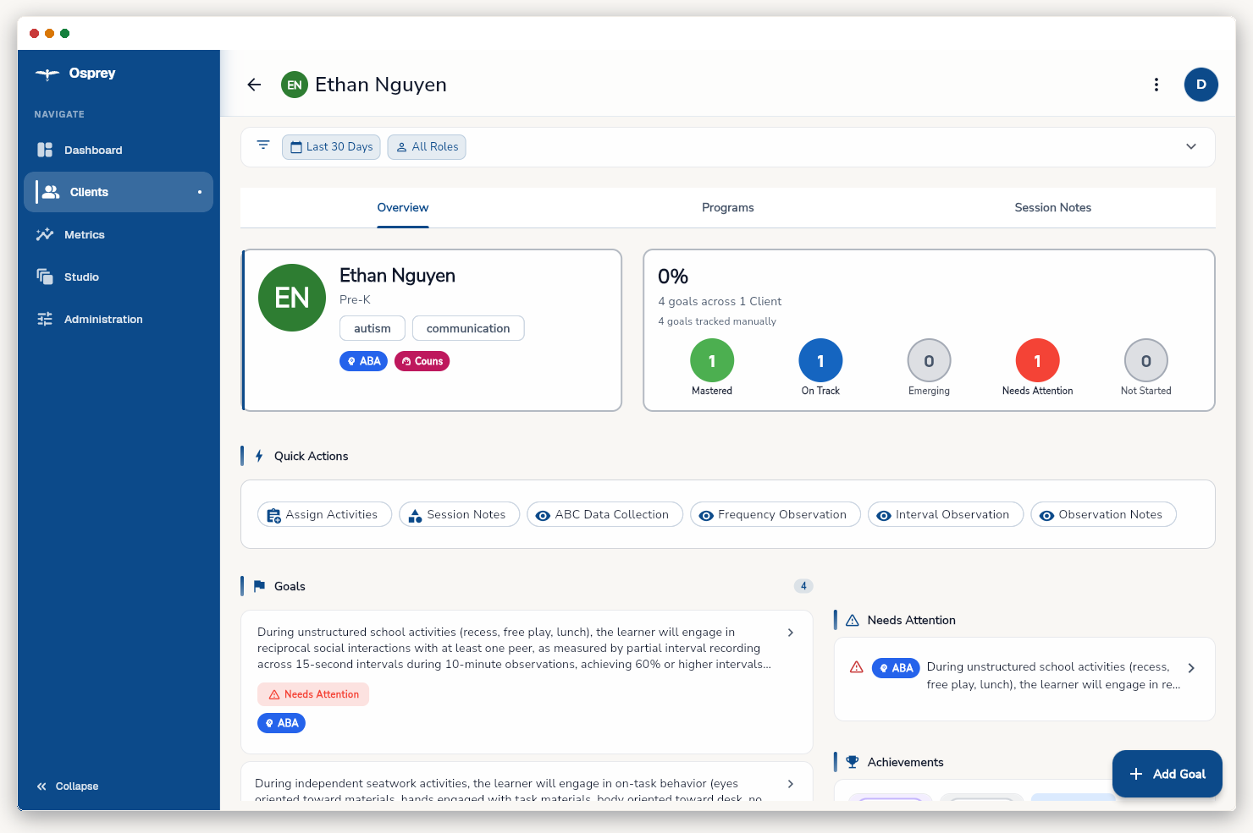Click the filter lines icon
This screenshot has height=833, width=1253.
263,145
